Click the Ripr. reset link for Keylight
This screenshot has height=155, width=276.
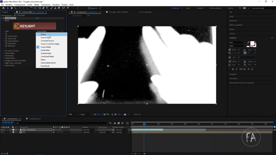[37, 18]
